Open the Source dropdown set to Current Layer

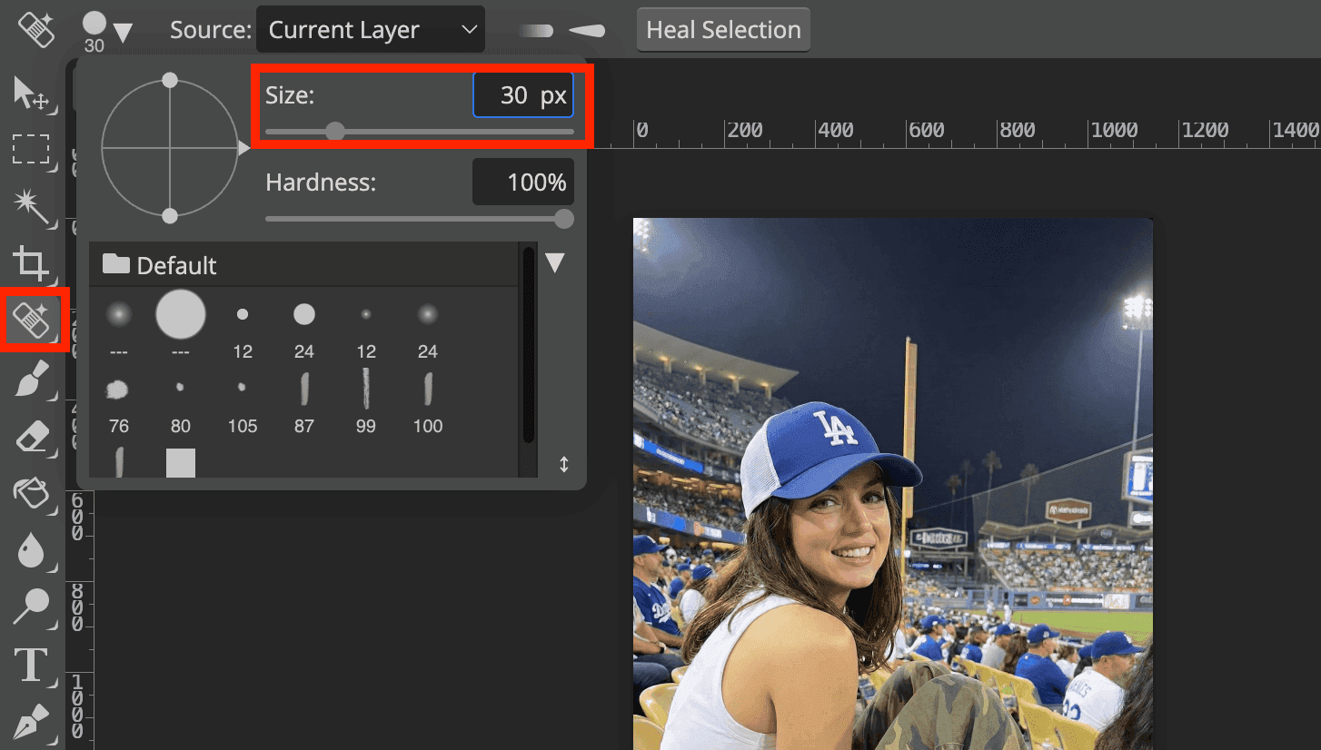point(371,30)
